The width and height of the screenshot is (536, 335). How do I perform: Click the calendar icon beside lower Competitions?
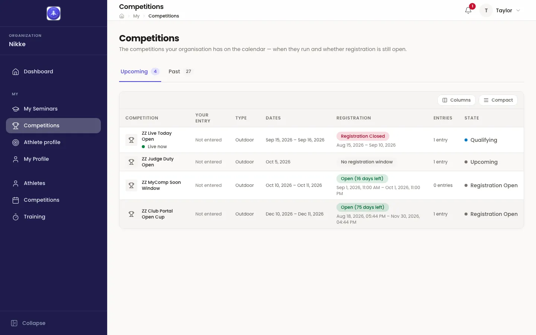16,200
